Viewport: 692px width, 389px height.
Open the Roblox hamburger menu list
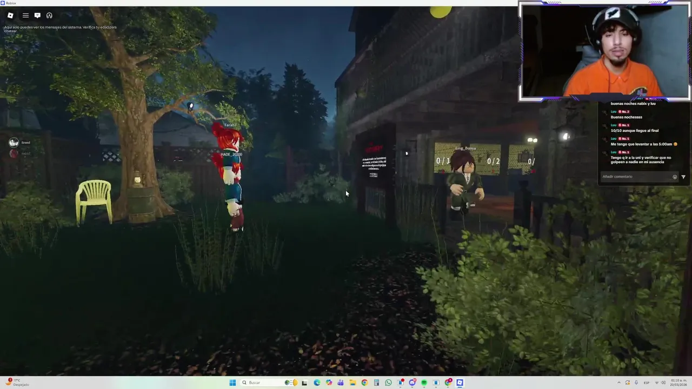click(25, 15)
